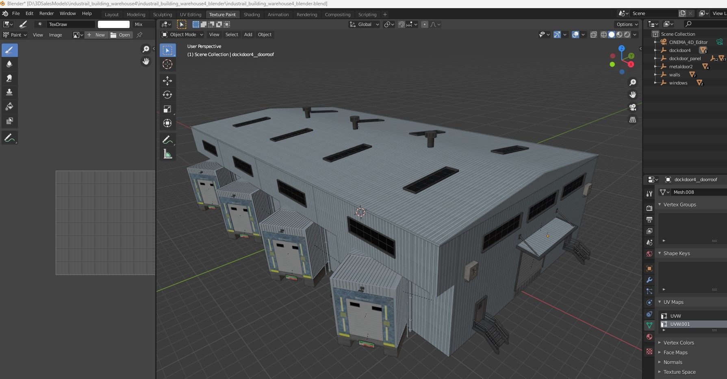Activate the Rotate tool
Image resolution: width=727 pixels, height=379 pixels.
pos(167,95)
